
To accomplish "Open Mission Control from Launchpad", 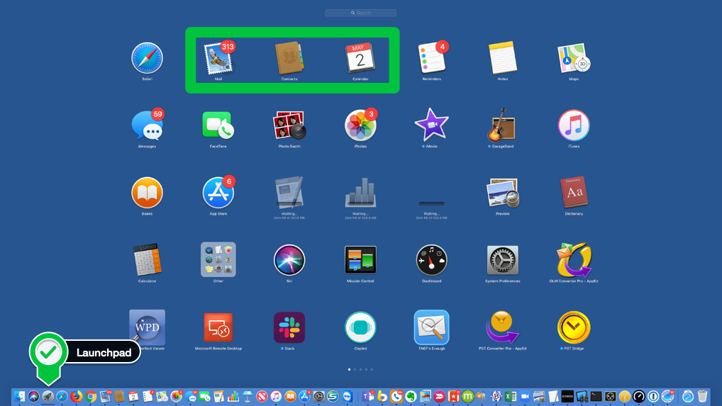I will click(x=360, y=260).
